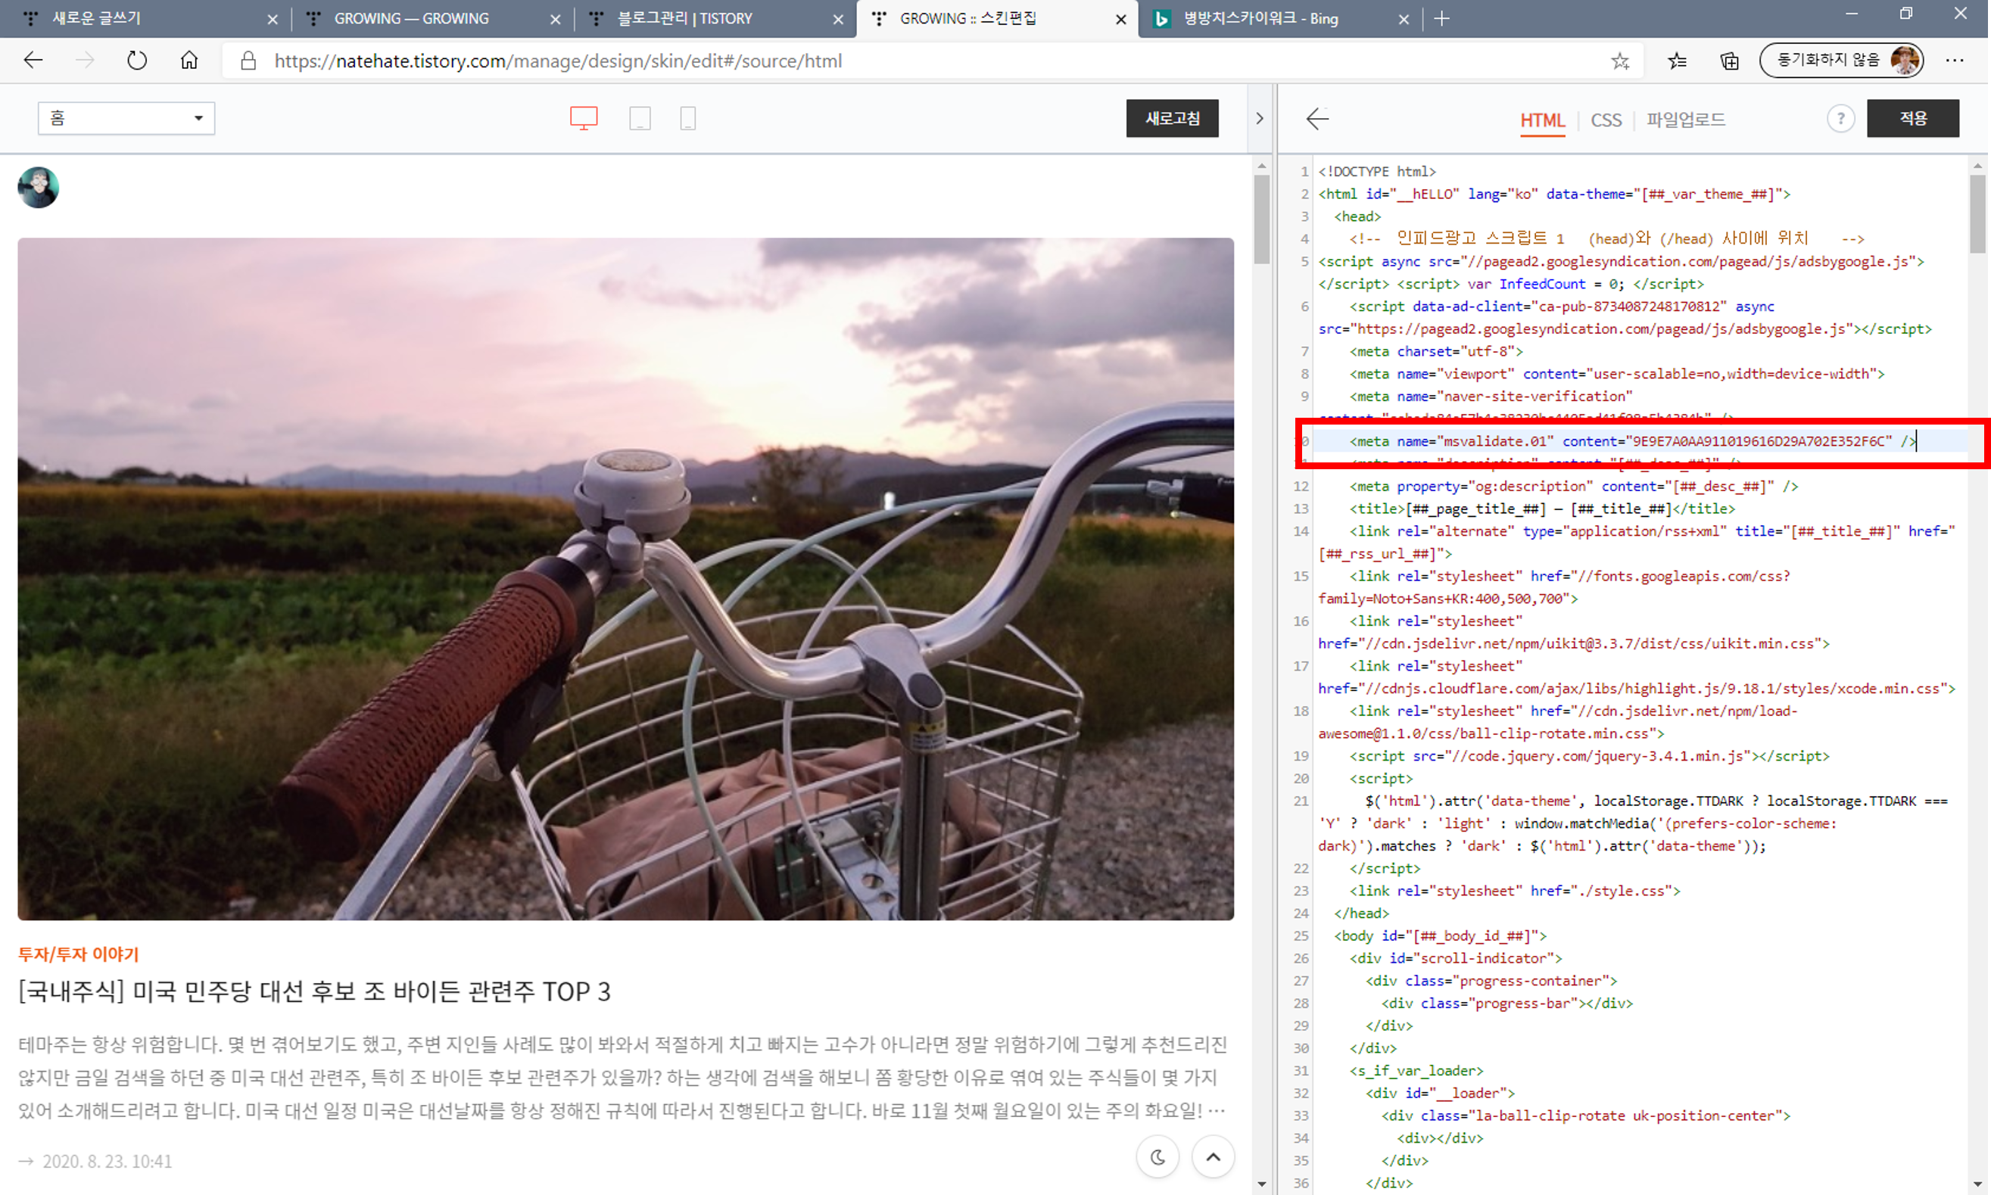Reload the page with refresh icon
The height and width of the screenshot is (1195, 1991).
pos(137,61)
